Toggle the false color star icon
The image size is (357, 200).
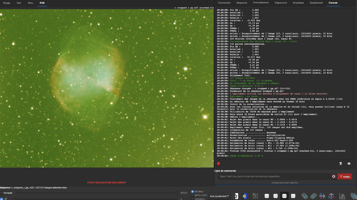(x=244, y=196)
